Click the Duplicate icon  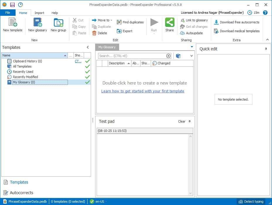pos(94,27)
